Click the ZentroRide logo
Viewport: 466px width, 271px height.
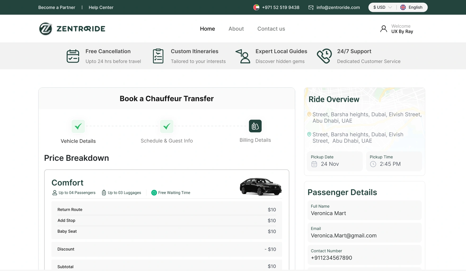tap(72, 29)
